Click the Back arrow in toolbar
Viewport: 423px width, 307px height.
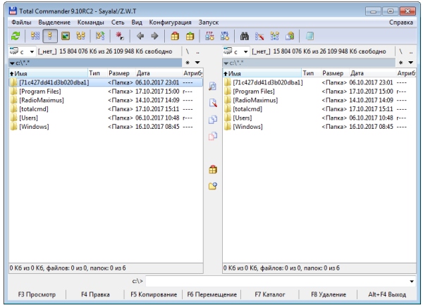point(140,36)
